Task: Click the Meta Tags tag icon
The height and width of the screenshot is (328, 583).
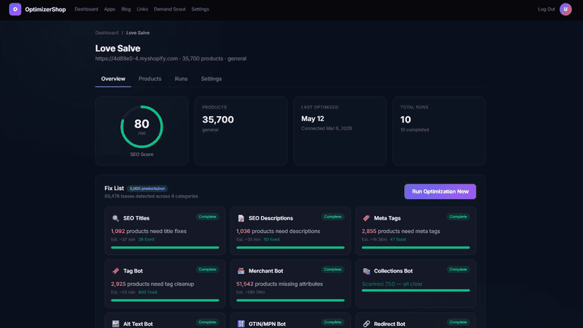Action: coord(366,218)
